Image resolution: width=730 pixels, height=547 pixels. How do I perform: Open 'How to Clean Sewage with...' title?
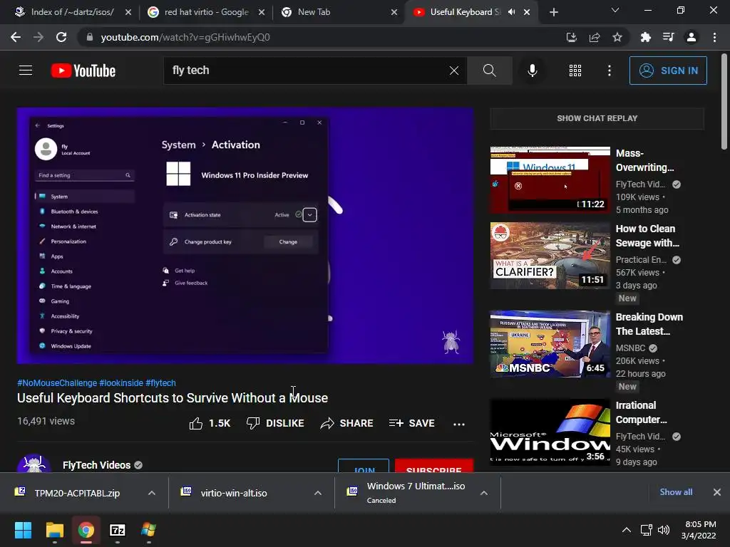click(647, 236)
